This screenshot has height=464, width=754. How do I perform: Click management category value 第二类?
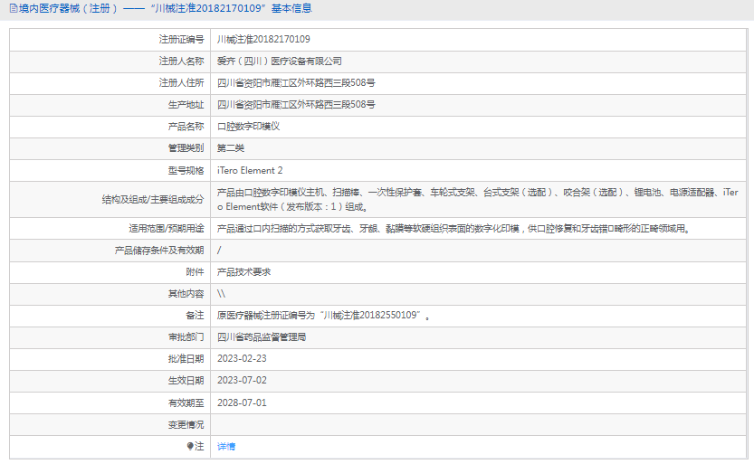click(231, 148)
